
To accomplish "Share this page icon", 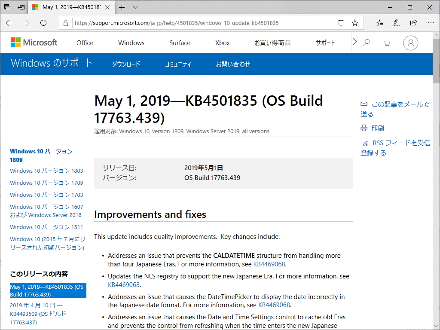I will [x=413, y=23].
